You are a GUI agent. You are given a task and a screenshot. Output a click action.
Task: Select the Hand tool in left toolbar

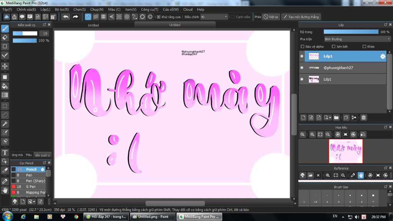tap(5, 190)
